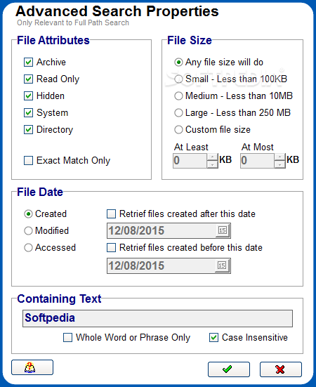Select Medium - Less than 10MB
316x387 pixels.
[178, 96]
